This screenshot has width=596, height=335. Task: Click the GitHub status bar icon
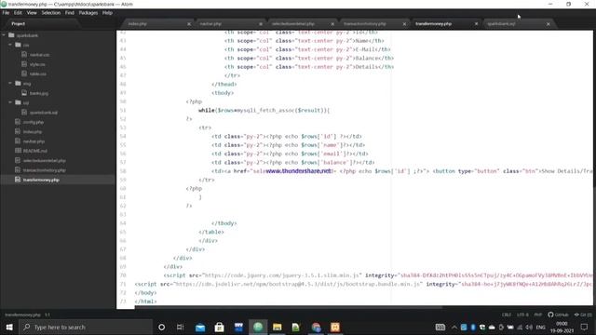click(x=559, y=315)
